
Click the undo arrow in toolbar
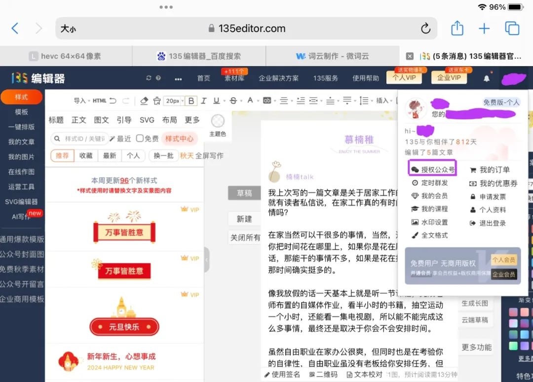pyautogui.click(x=113, y=101)
